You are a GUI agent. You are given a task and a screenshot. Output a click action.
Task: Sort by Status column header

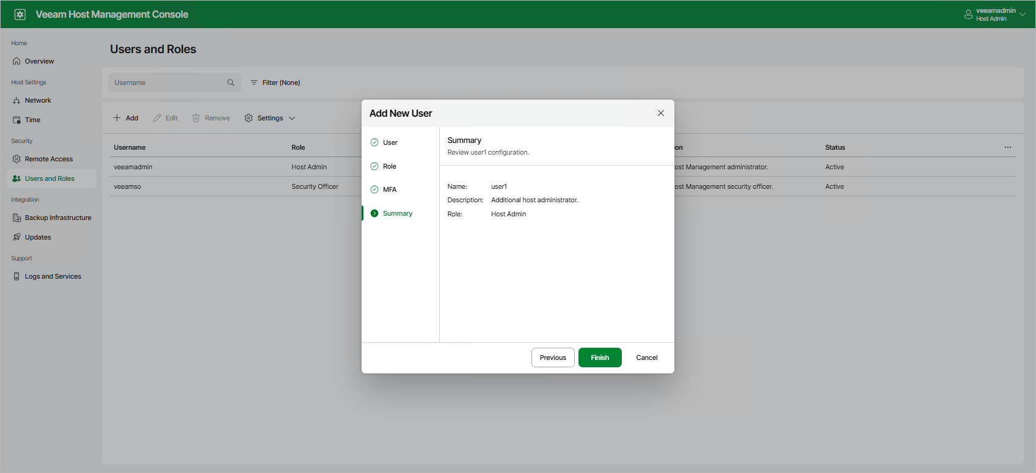835,147
